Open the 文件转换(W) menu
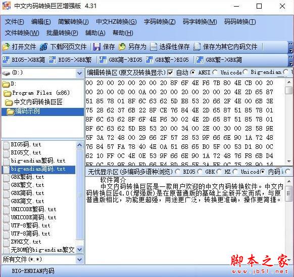Screen dimensions: 294x277 click(22, 33)
